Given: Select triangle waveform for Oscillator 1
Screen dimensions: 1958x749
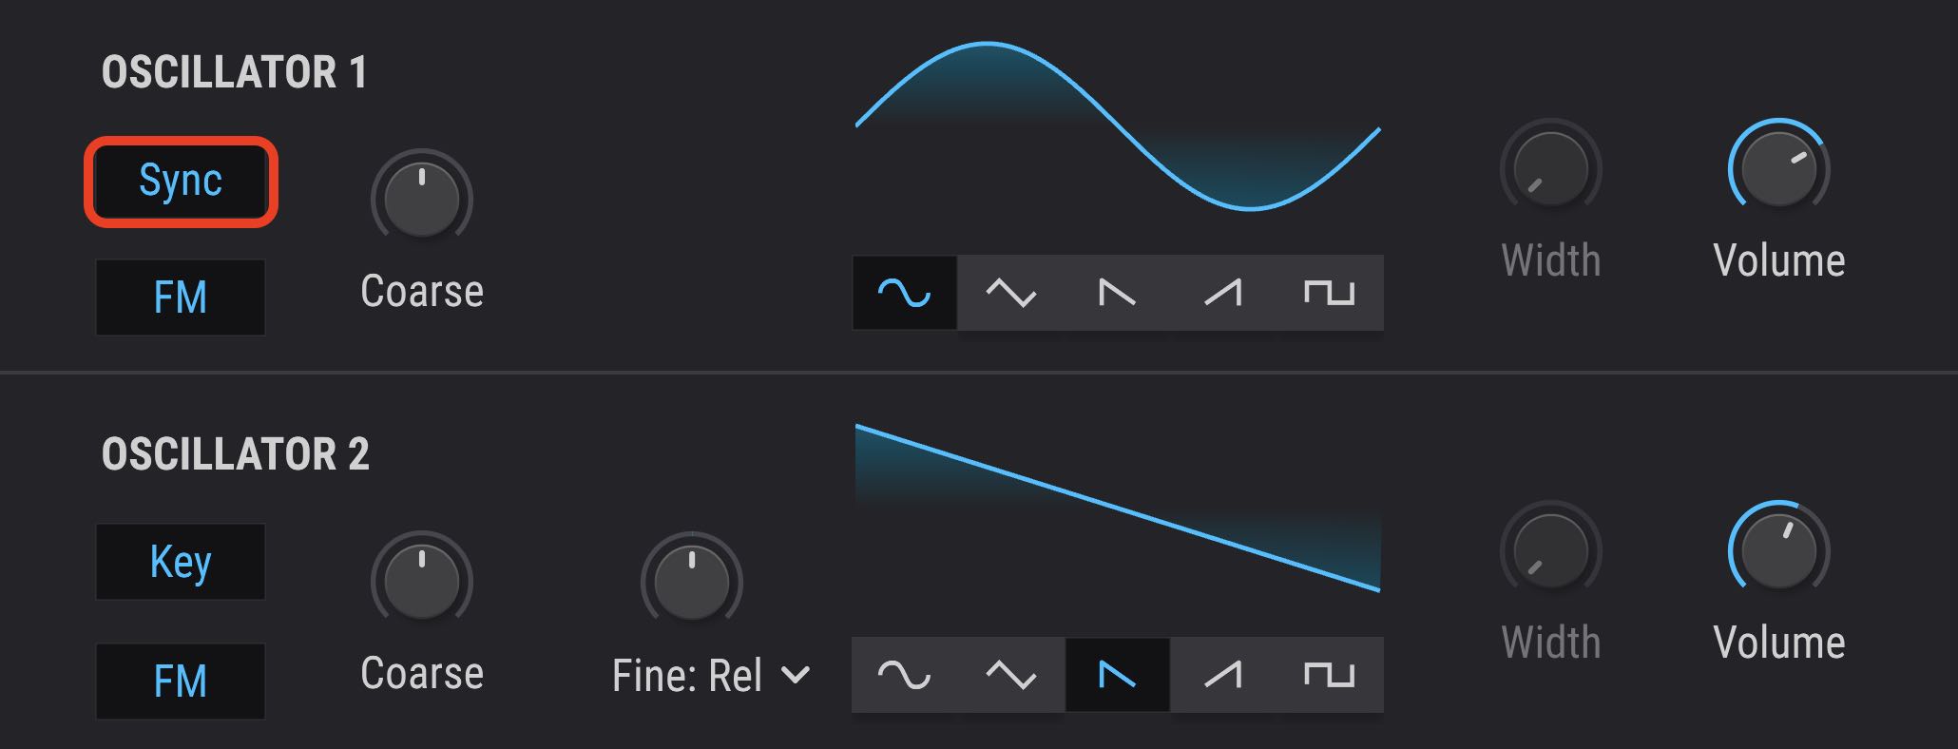Looking at the screenshot, I should pos(1010,293).
